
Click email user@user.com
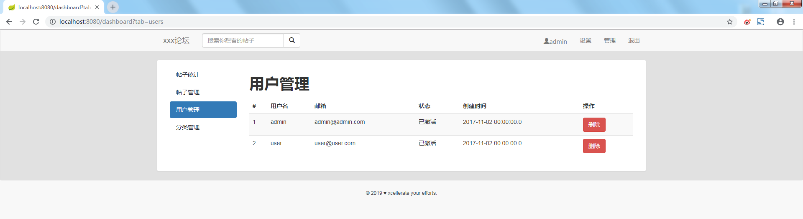click(335, 143)
